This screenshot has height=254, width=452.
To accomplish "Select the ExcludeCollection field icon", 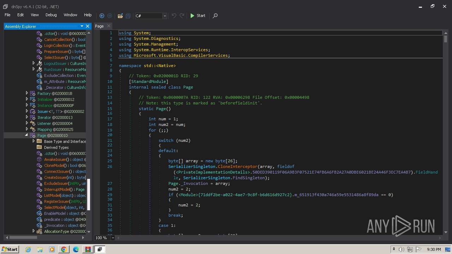I will click(40, 75).
